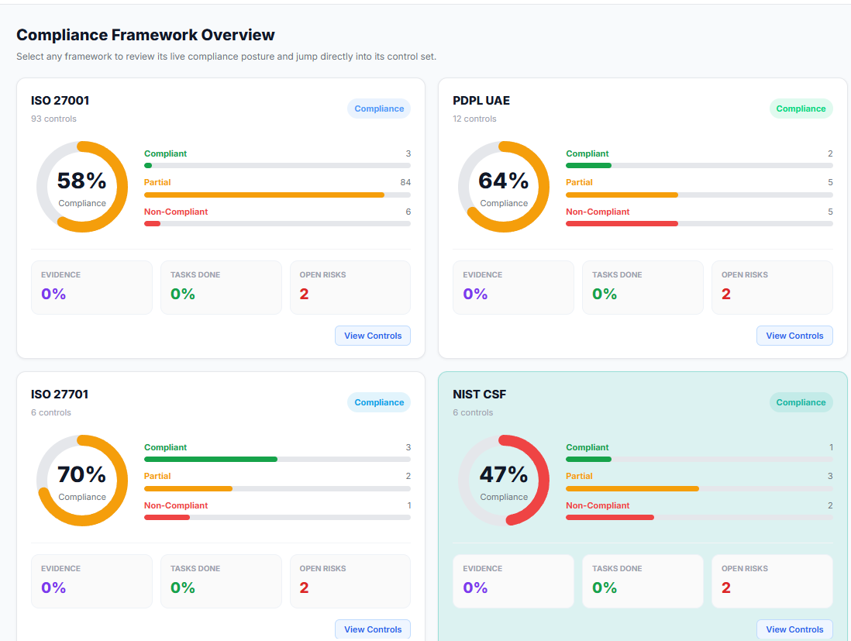Viewport: 851px width, 641px height.
Task: Click ISO 27701 Compliant progress bar
Action: tap(277, 459)
